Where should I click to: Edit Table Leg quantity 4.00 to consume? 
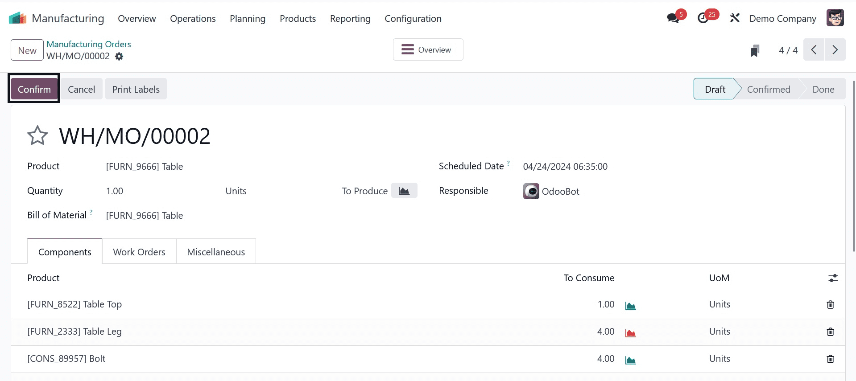coord(606,332)
